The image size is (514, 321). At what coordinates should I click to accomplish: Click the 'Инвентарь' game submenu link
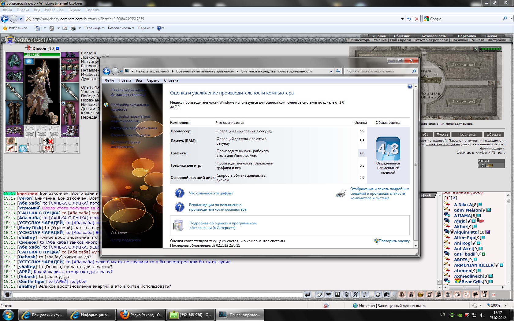click(x=360, y=40)
